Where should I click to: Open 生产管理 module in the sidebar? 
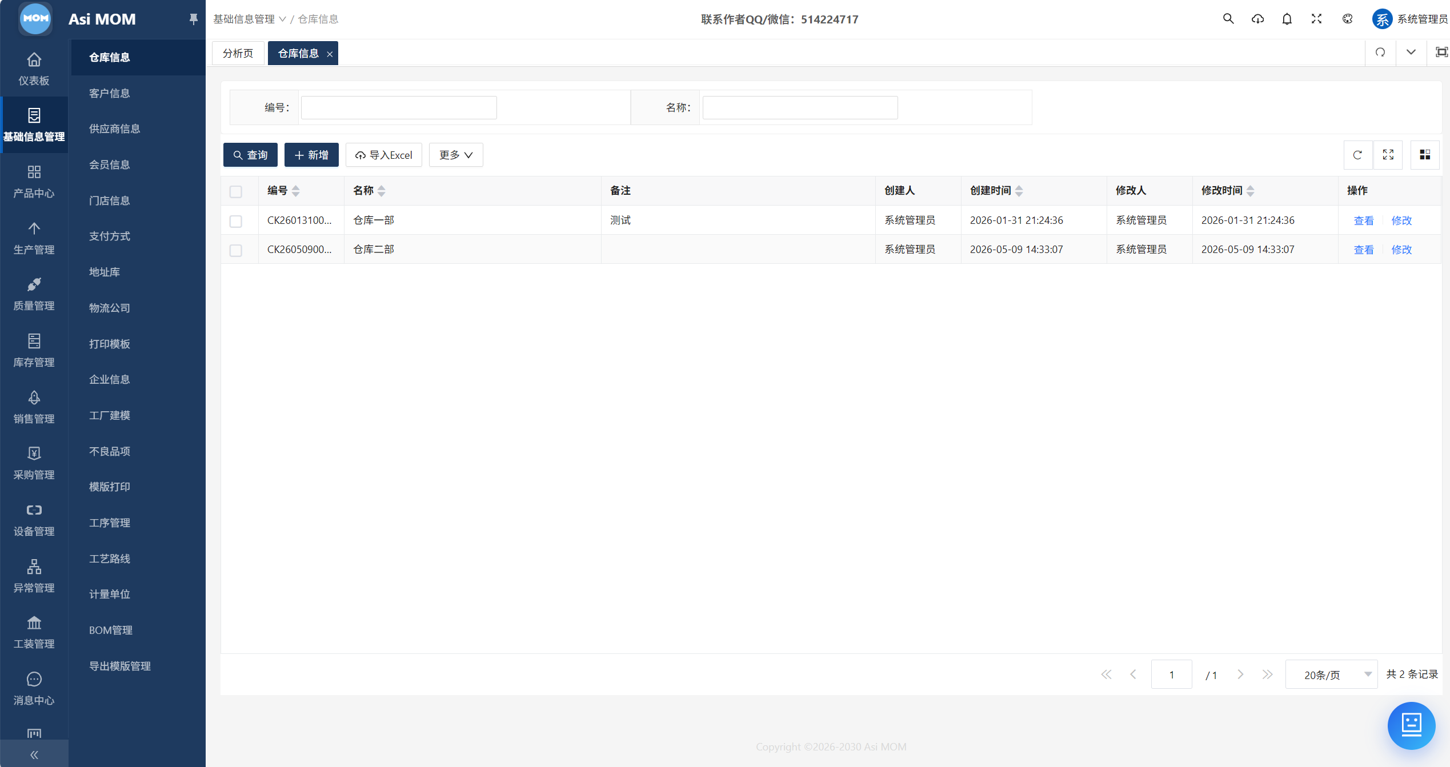pos(34,238)
